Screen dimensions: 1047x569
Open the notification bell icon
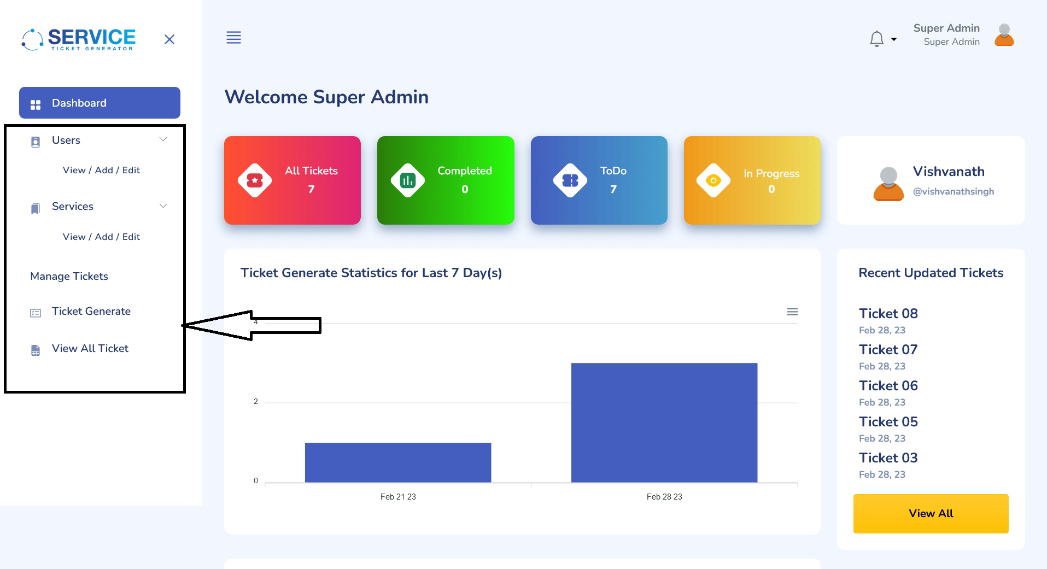(x=876, y=39)
